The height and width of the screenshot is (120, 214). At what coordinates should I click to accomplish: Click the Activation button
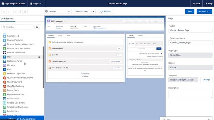pyautogui.click(x=204, y=11)
